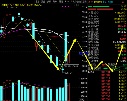
Task: Toggle the side panel layout icon
Action: [77, 5]
